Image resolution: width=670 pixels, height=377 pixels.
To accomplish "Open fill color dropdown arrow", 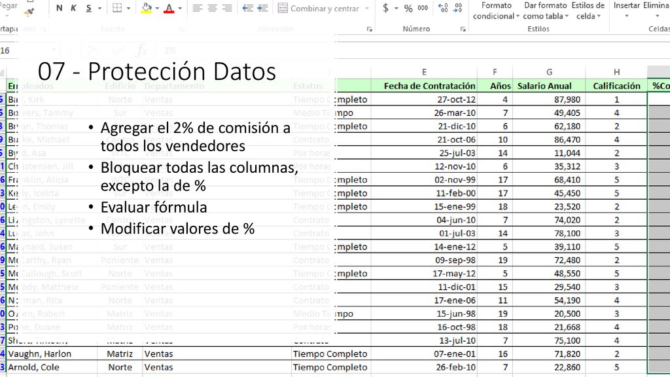I will tap(157, 8).
